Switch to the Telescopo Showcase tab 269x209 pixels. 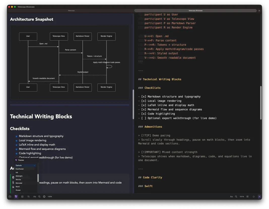pyautogui.click(x=195, y=11)
